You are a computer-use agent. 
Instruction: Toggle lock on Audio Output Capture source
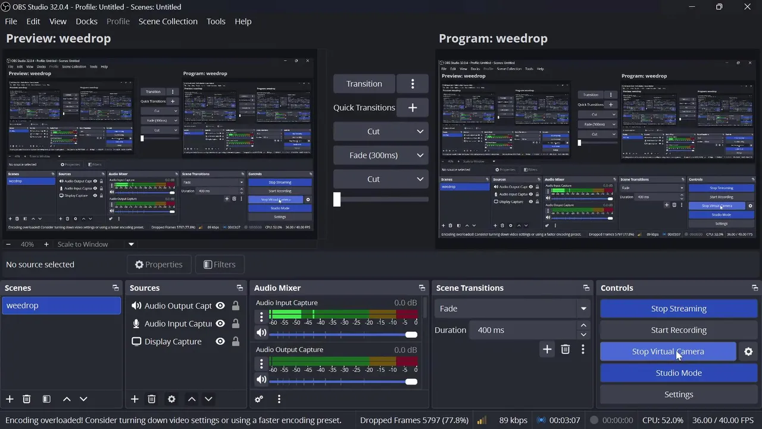tap(236, 306)
